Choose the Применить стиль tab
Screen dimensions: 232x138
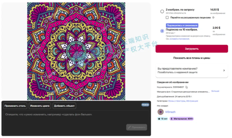point(15,106)
